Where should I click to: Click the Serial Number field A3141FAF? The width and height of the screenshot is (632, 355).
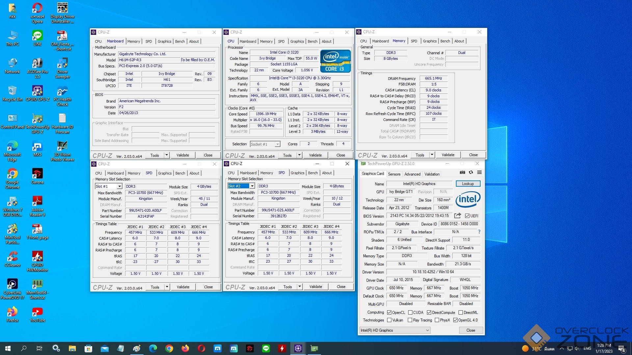(x=145, y=216)
